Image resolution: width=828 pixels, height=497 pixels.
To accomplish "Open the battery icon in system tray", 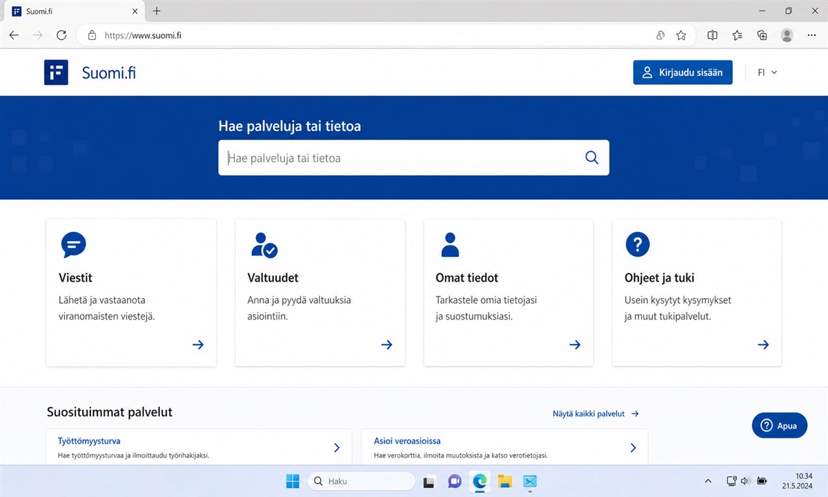I will 762,481.
